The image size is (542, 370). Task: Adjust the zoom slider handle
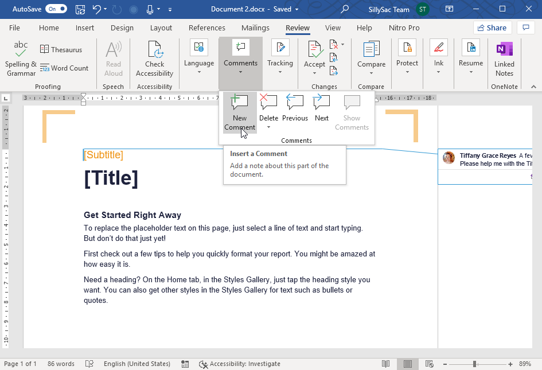point(475,364)
